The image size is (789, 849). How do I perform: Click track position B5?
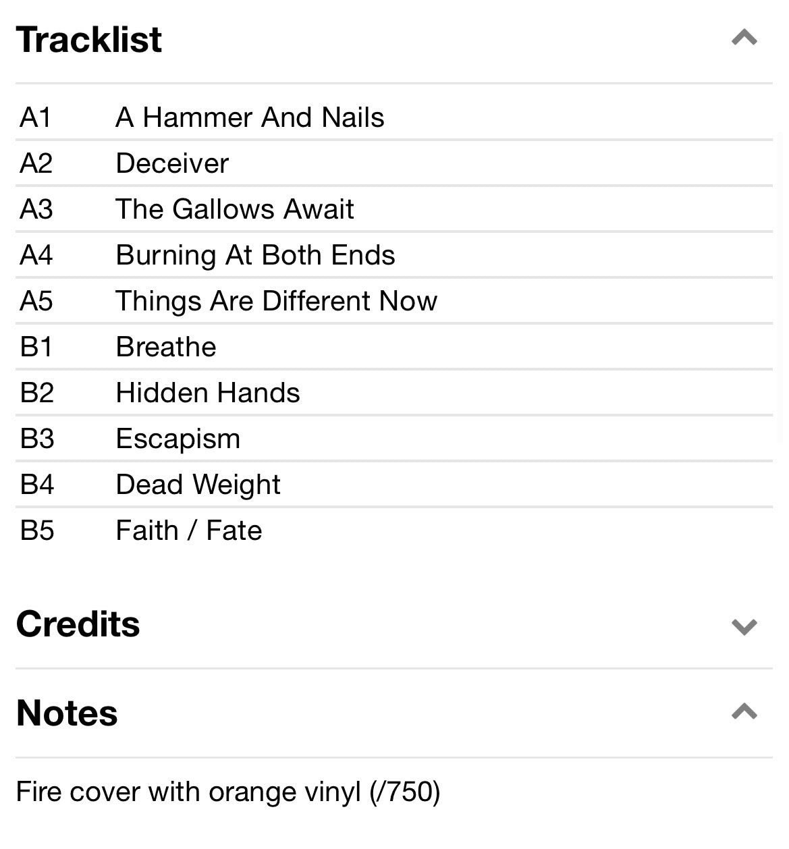pyautogui.click(x=37, y=531)
